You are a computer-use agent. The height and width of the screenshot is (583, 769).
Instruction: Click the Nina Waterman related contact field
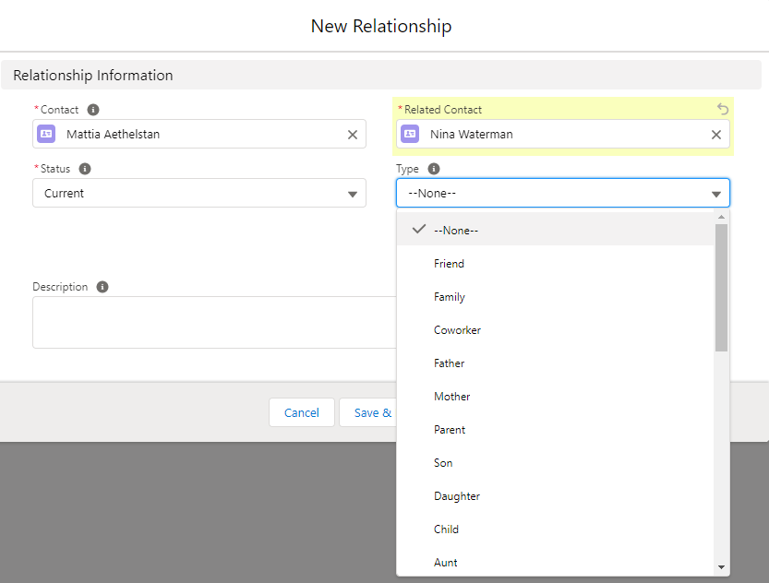[562, 134]
